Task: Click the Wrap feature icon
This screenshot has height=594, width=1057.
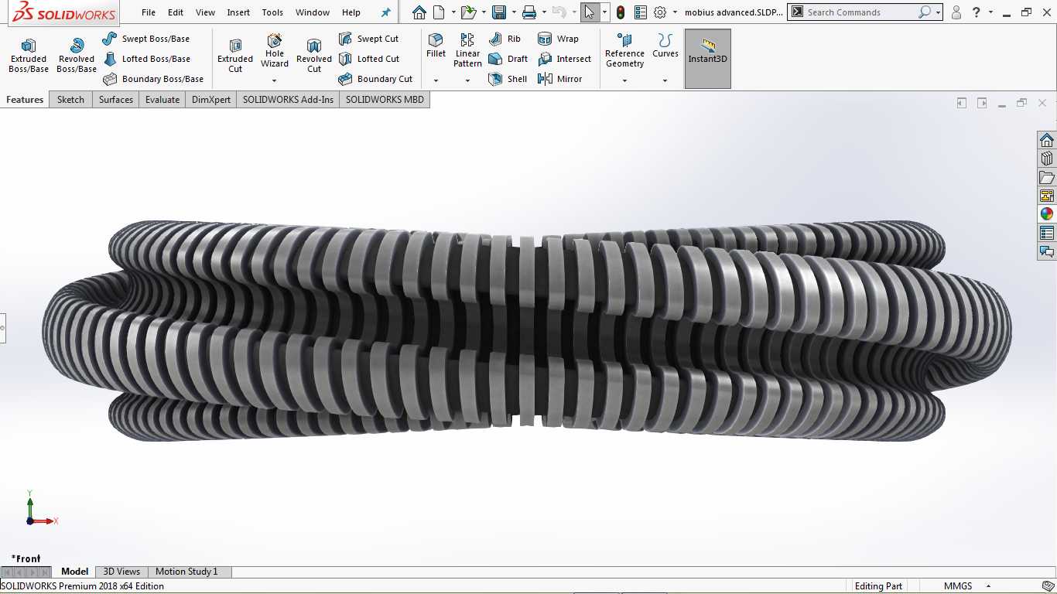Action: point(545,39)
